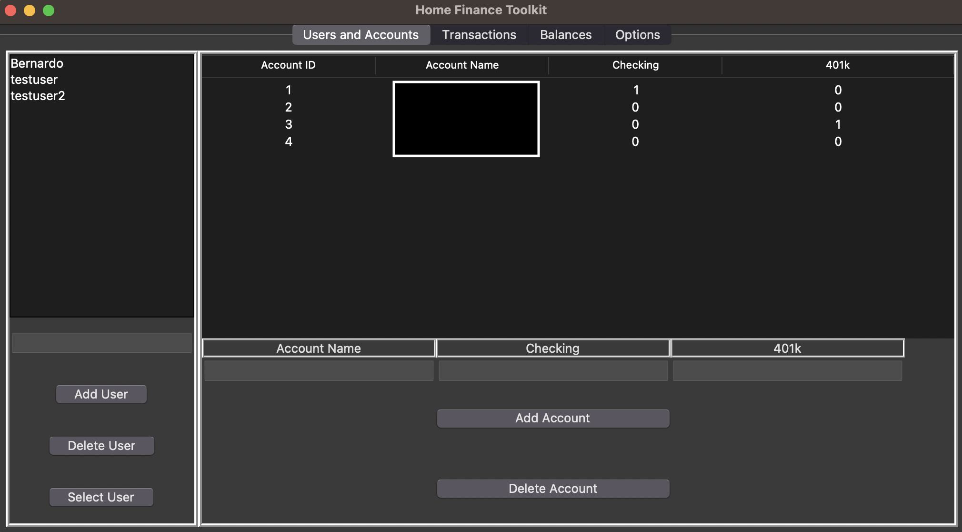Click the Account Name label above input
This screenshot has height=532, width=962.
319,348
